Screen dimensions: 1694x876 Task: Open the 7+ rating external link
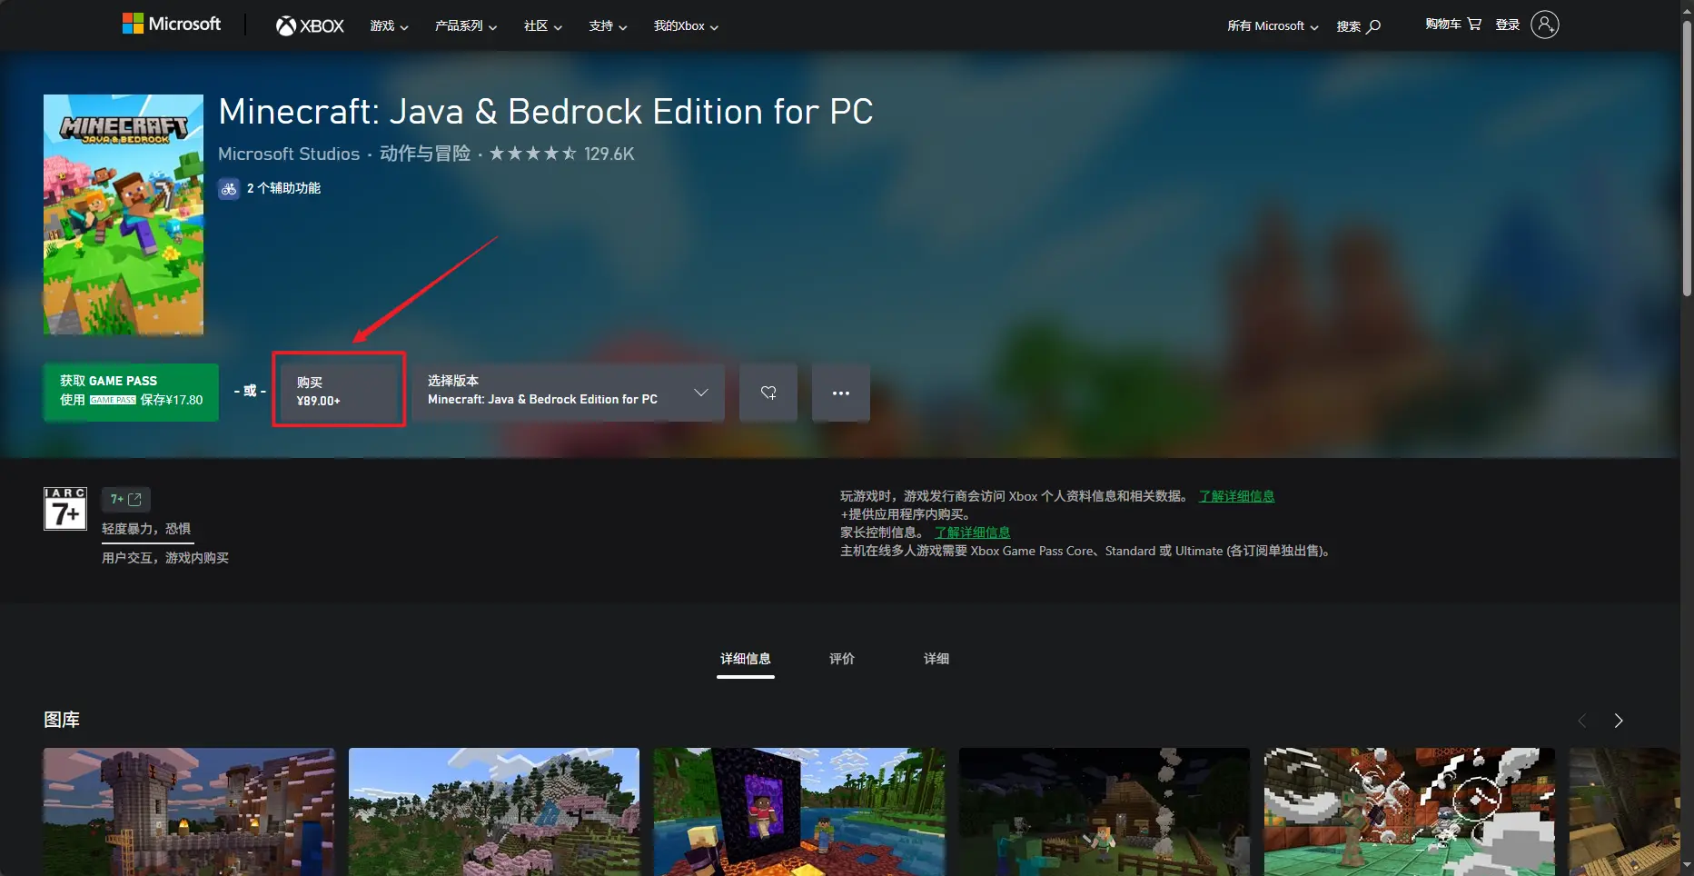pos(126,499)
